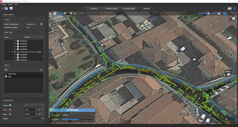The width and height of the screenshot is (238, 127).
Task: Click the Depth blue color swatch
Action: [10, 114]
